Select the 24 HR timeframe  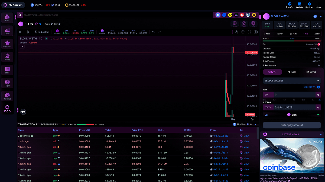point(317,34)
